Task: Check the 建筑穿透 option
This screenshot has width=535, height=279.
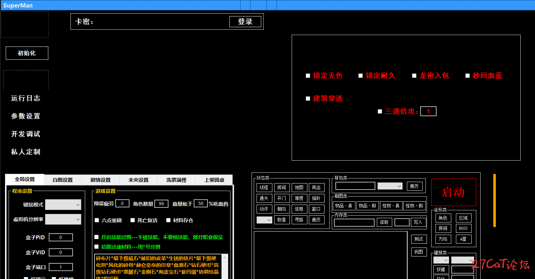Action: [x=308, y=99]
